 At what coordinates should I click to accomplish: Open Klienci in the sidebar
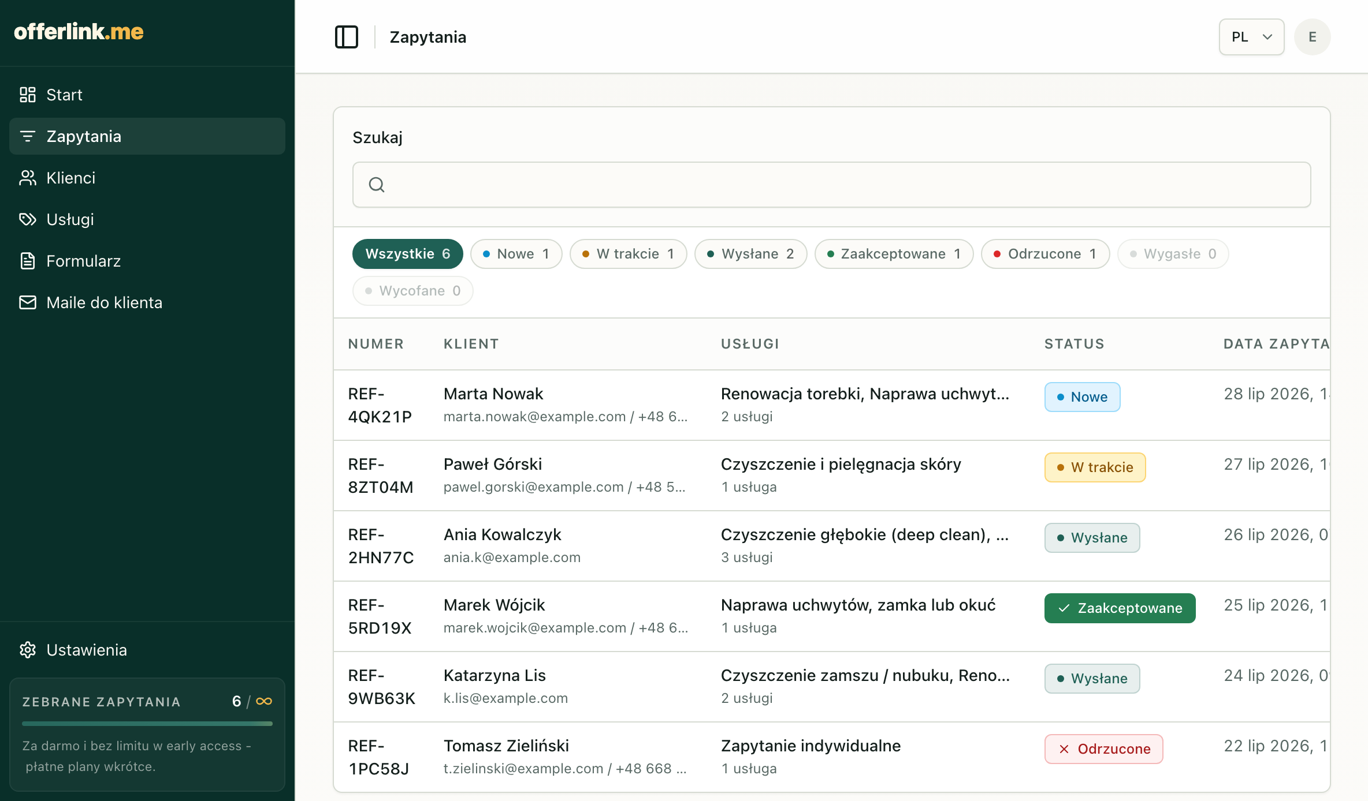point(147,178)
